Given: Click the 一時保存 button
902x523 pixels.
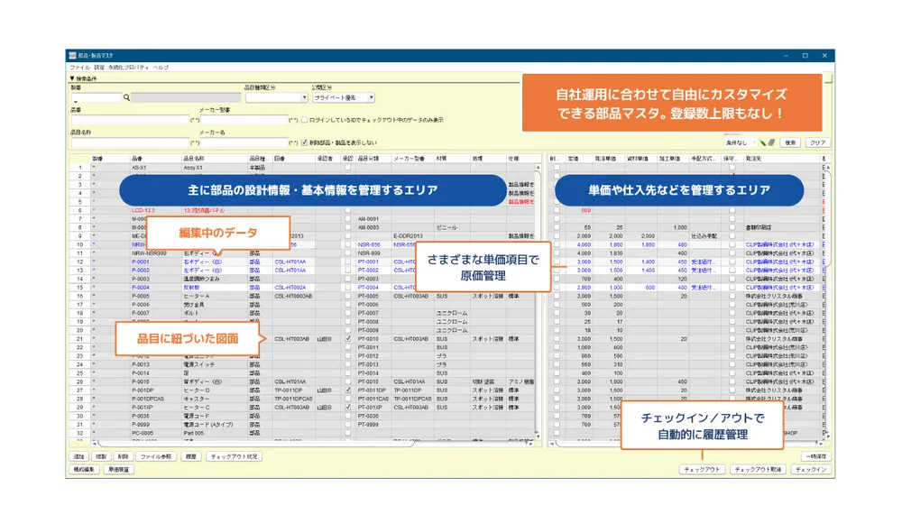Looking at the screenshot, I should tap(816, 457).
